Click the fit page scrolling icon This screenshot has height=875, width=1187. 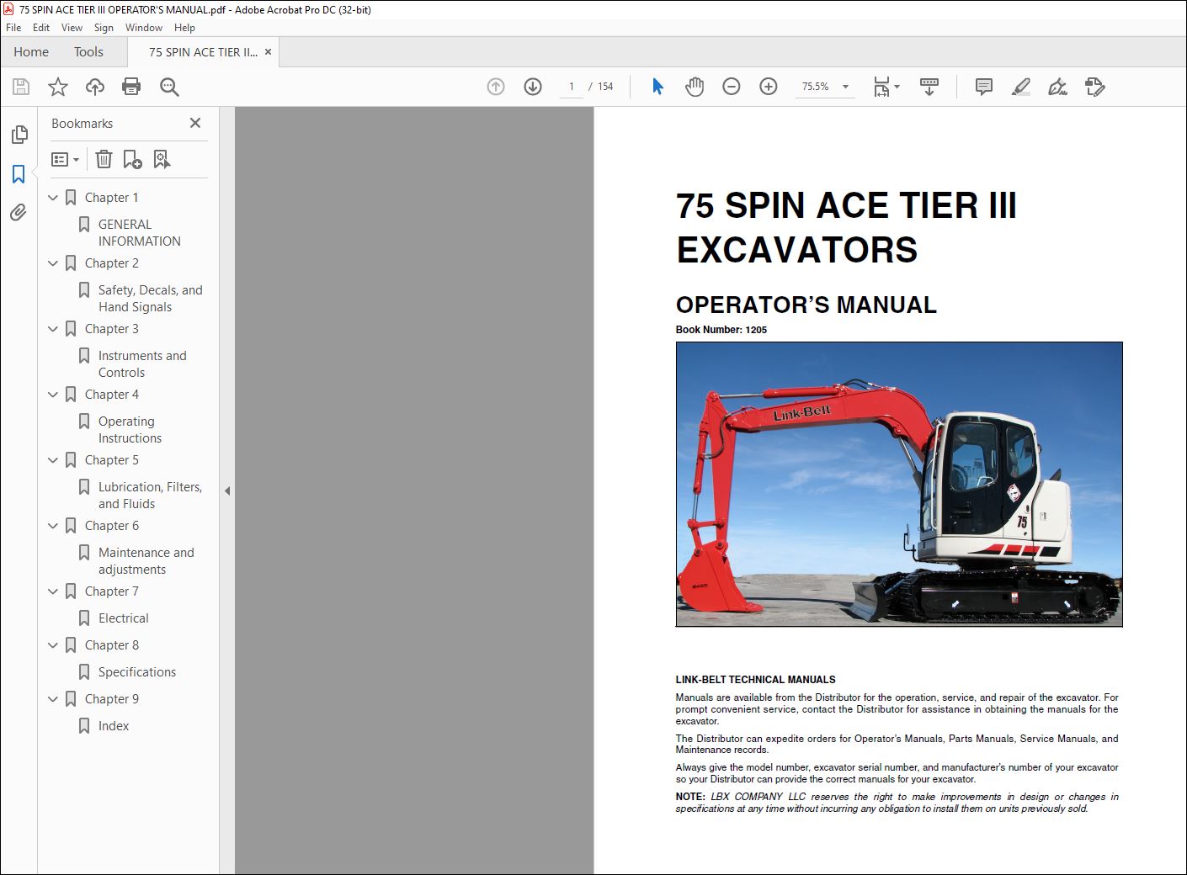click(881, 87)
